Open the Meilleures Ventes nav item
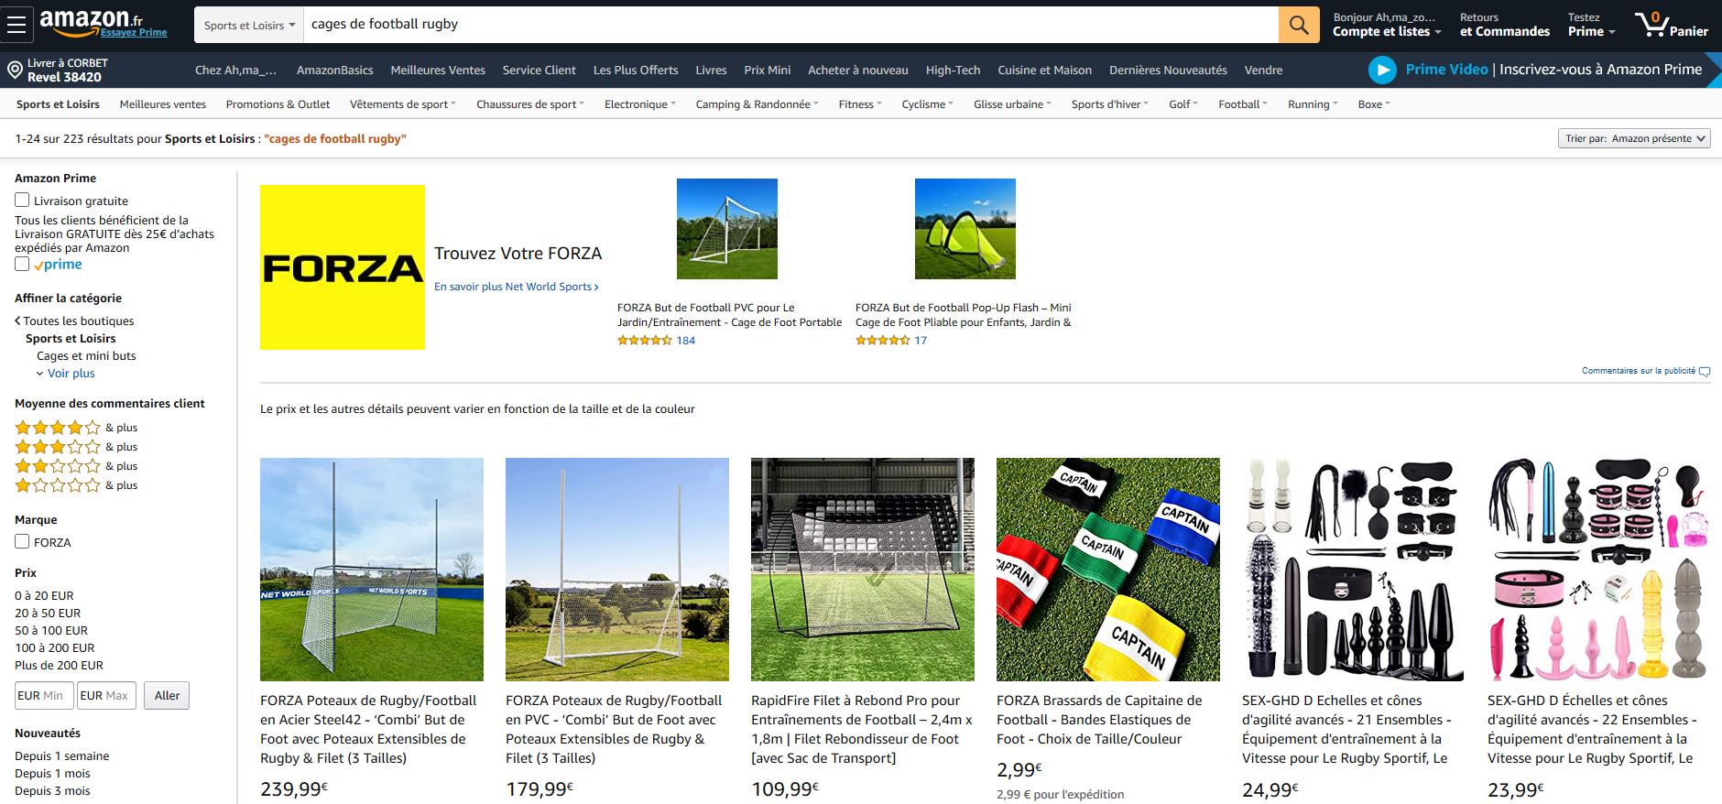 (437, 71)
